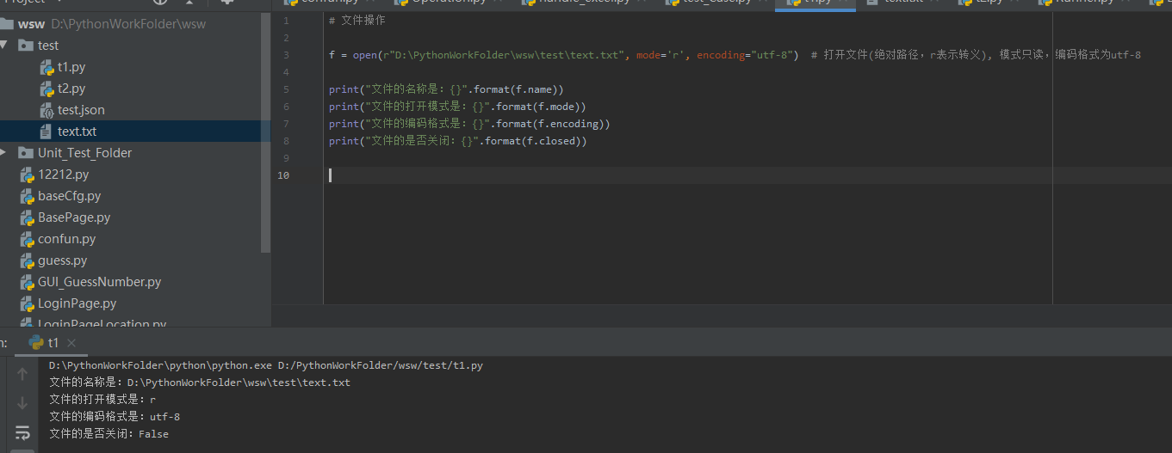Viewport: 1172px width, 453px height.
Task: Click the 12212.py Python file icon
Action: click(x=28, y=174)
